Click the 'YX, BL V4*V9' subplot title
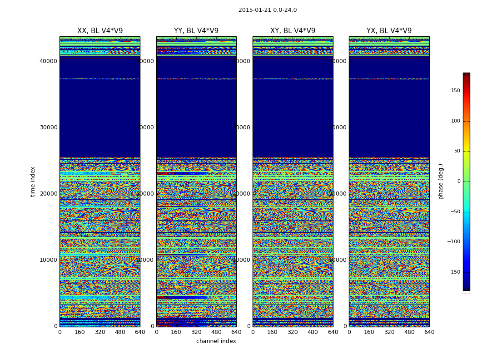The width and height of the screenshot is (477, 363). pyautogui.click(x=389, y=31)
